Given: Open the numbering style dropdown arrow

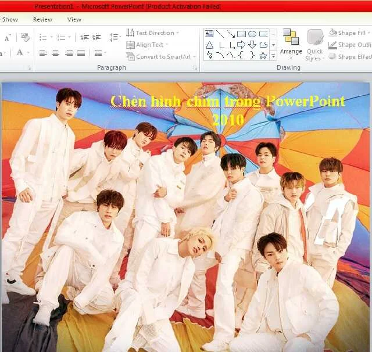Looking at the screenshot, I should [x=70, y=37].
